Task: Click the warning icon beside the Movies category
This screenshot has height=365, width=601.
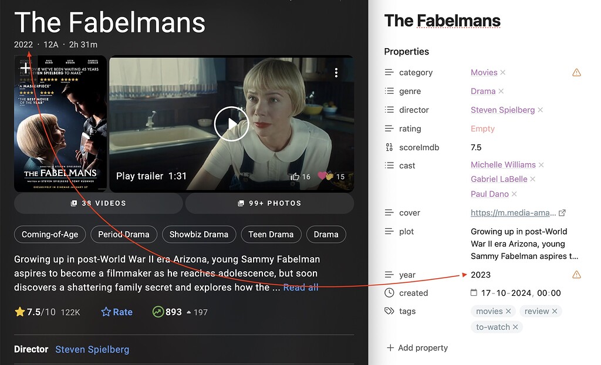Action: [576, 72]
